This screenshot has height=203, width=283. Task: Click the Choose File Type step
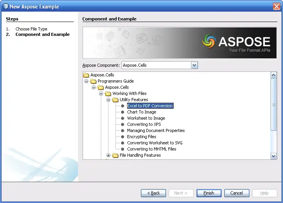pos(31,29)
